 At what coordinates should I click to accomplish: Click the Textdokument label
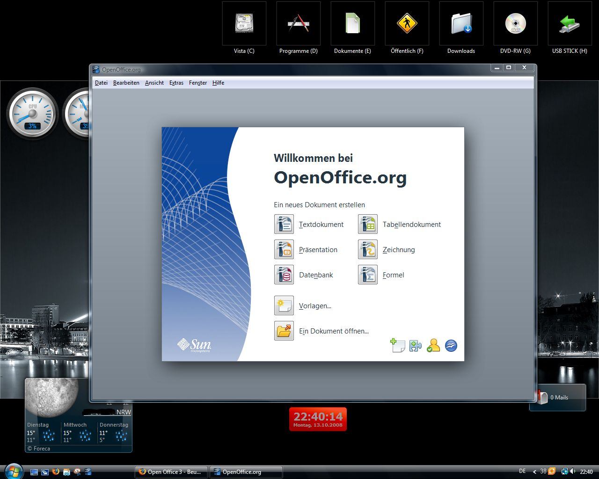321,225
